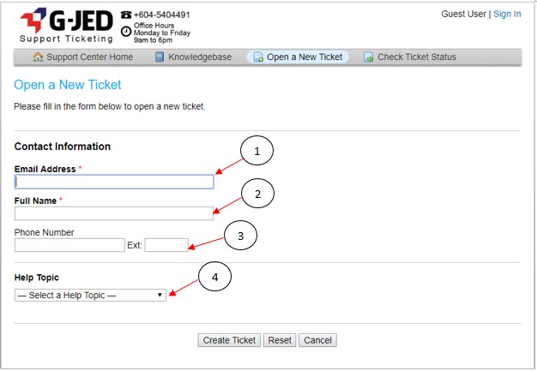Image resolution: width=537 pixels, height=371 pixels.
Task: Click the Ext extension field
Action: (x=166, y=245)
